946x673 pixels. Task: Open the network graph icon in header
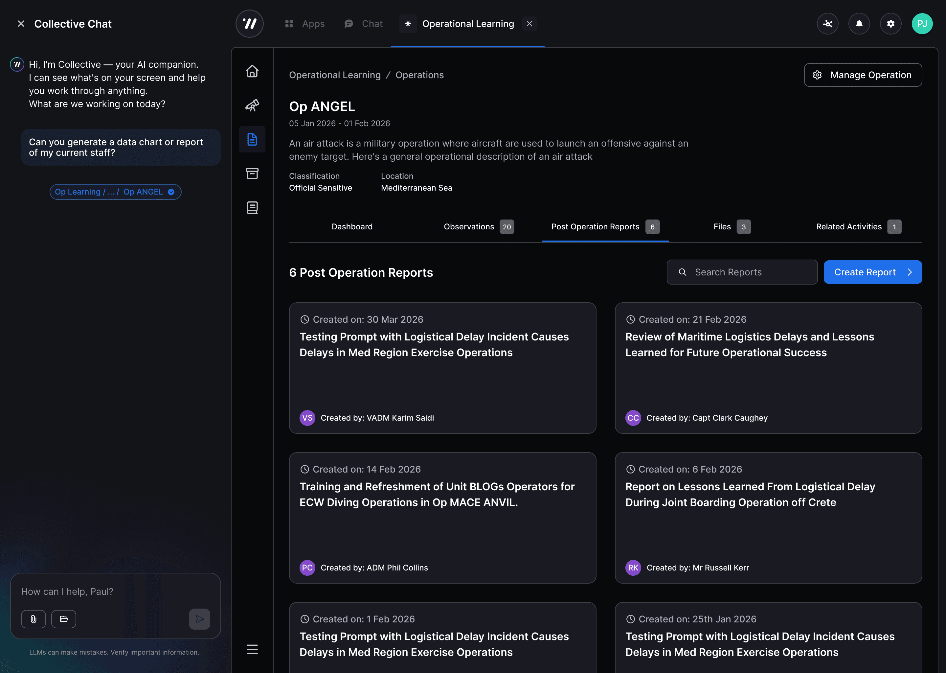click(827, 24)
